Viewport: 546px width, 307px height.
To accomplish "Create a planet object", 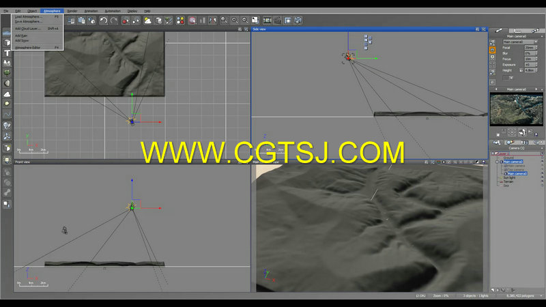I will click(x=7, y=104).
